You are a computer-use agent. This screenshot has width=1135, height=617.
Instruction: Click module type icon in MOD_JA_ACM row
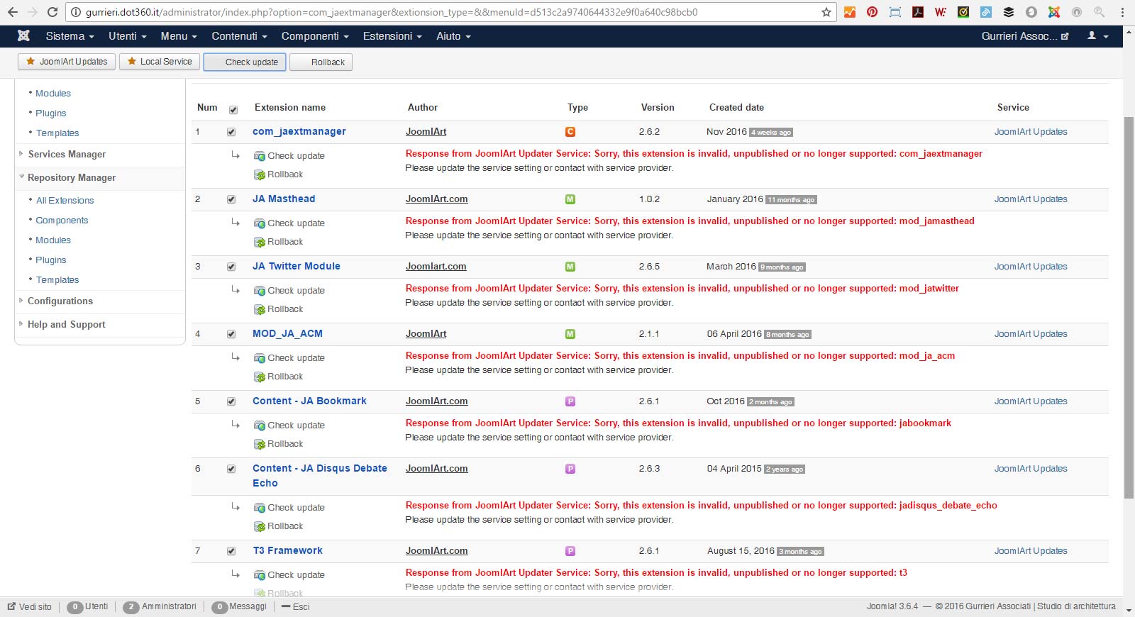(x=570, y=334)
